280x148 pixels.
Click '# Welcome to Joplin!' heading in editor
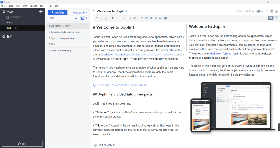(x=113, y=27)
